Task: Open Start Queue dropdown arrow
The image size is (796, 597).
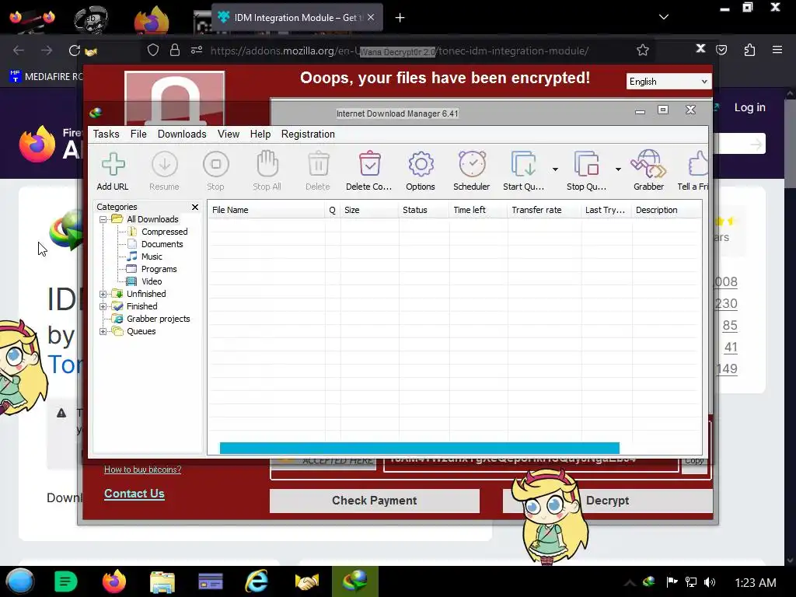Action: [555, 169]
